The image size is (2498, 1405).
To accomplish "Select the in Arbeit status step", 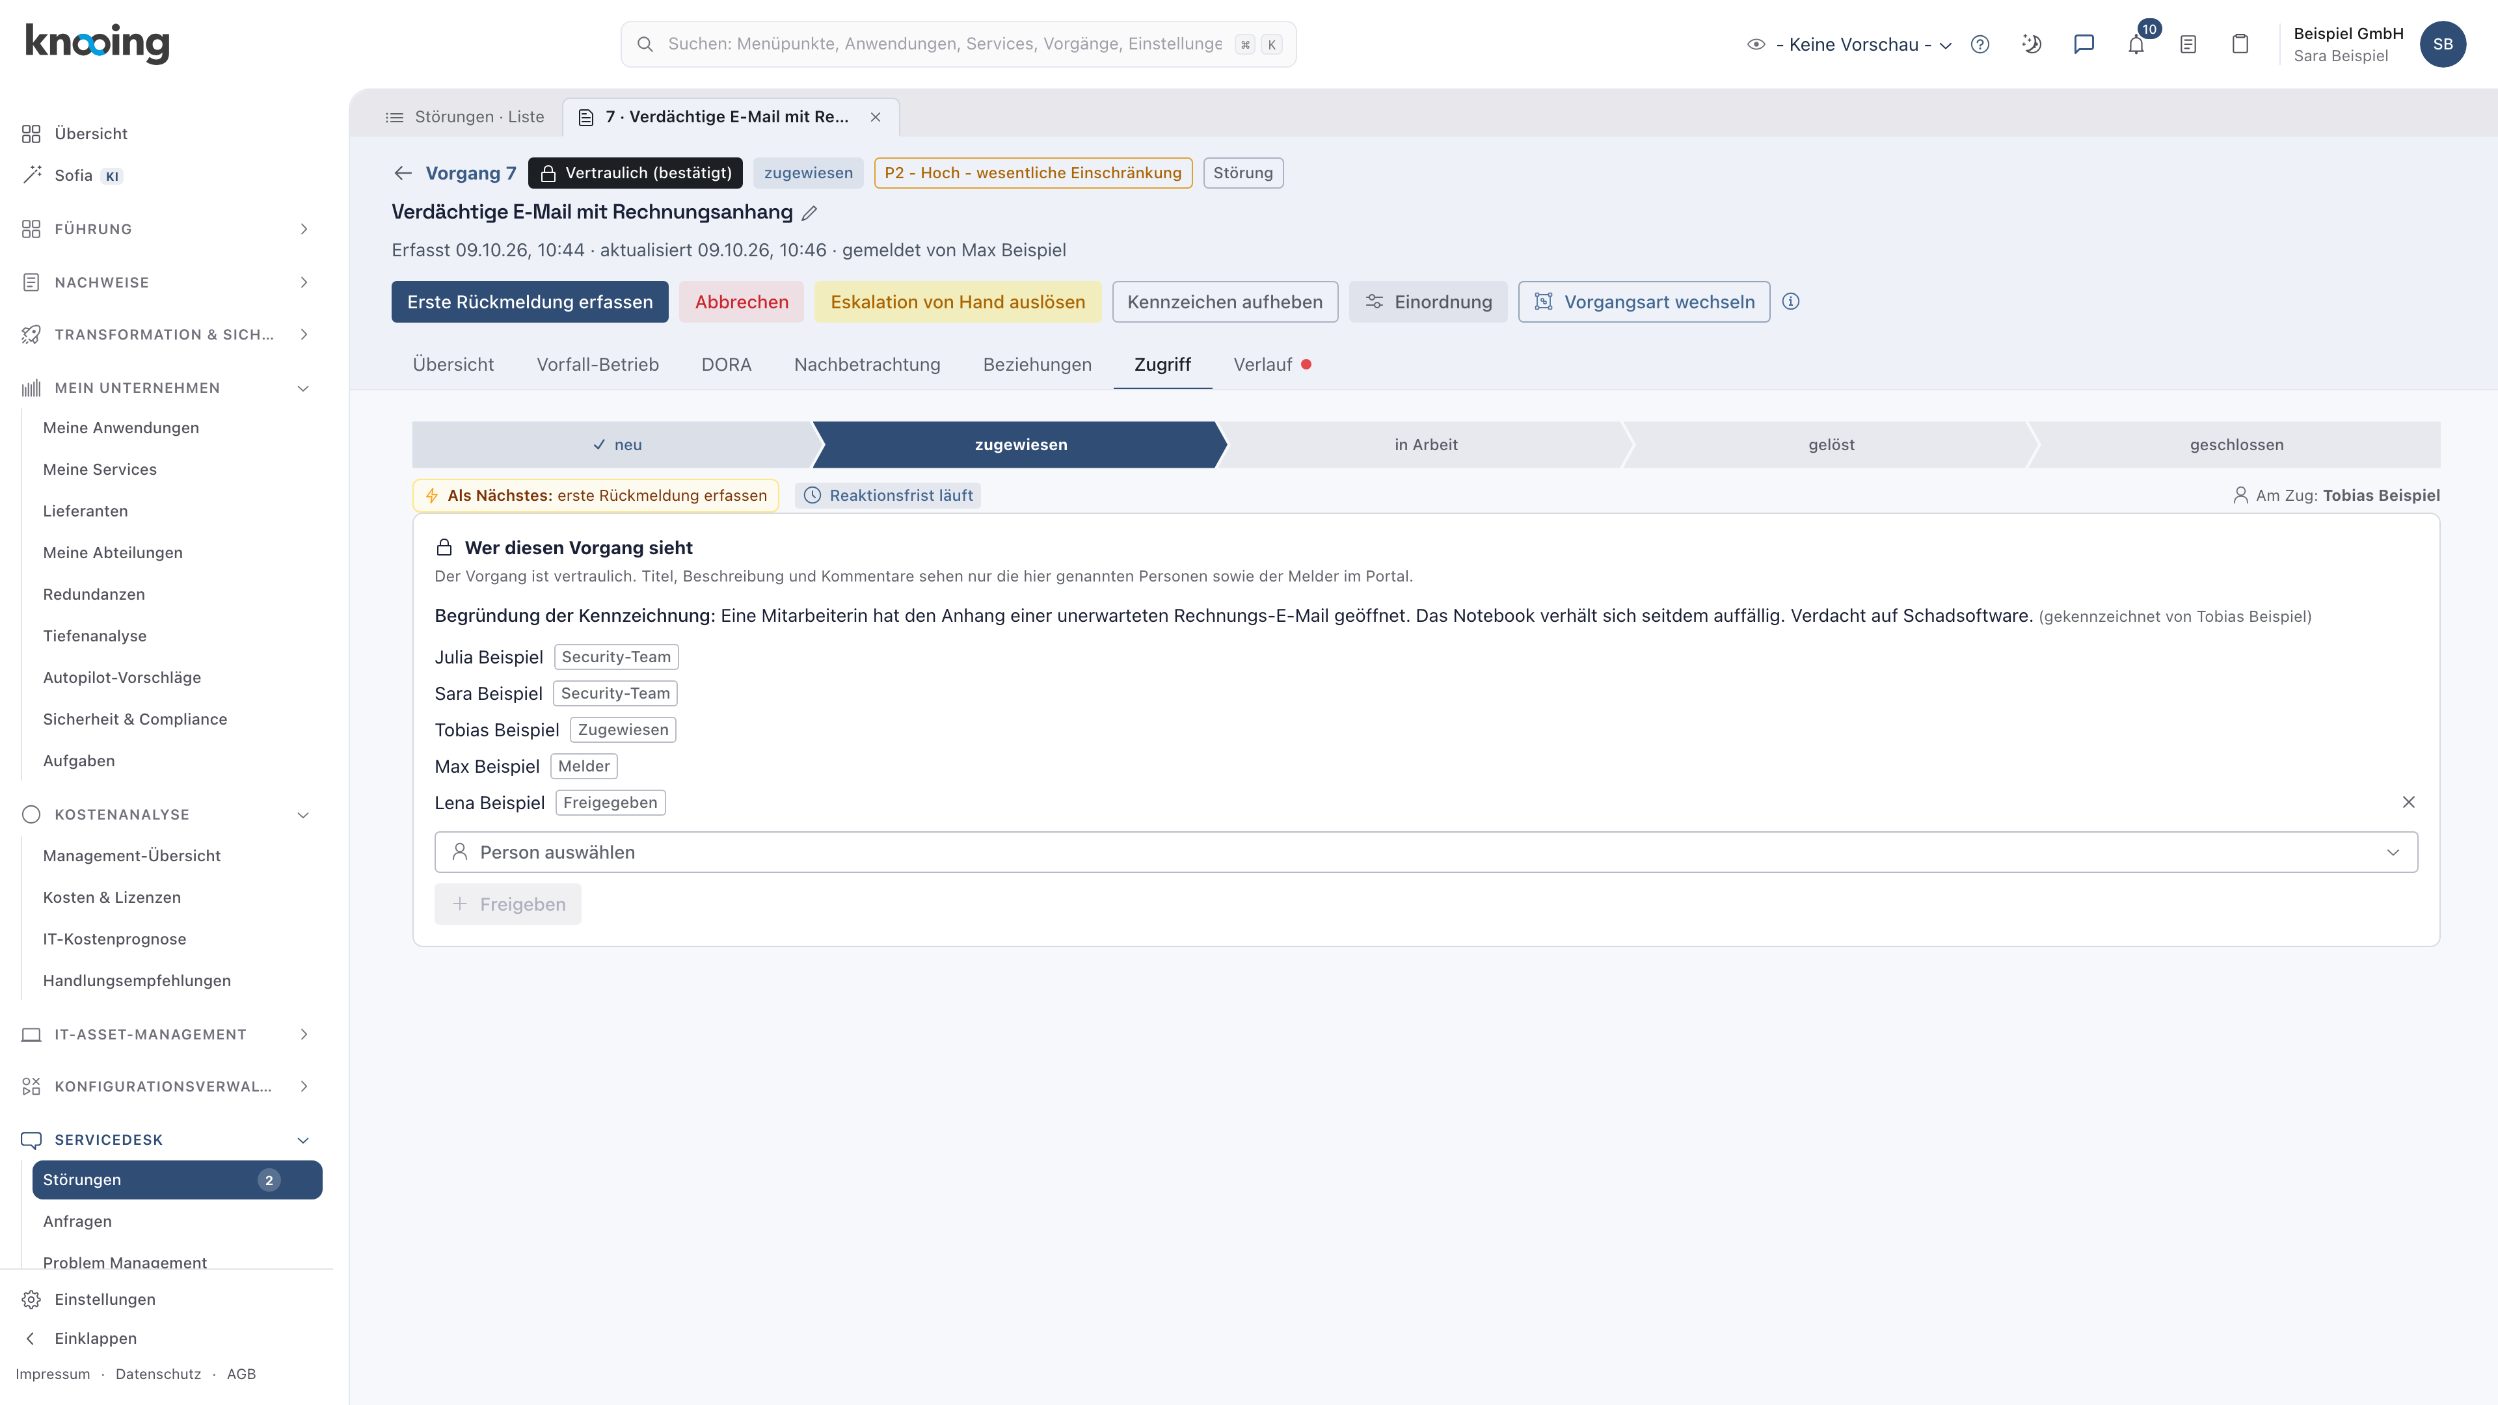I will (x=1425, y=445).
